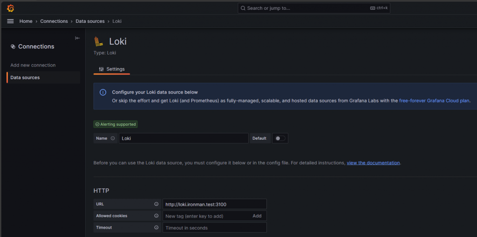Click the Connections plug icon in sidebar

(13, 47)
